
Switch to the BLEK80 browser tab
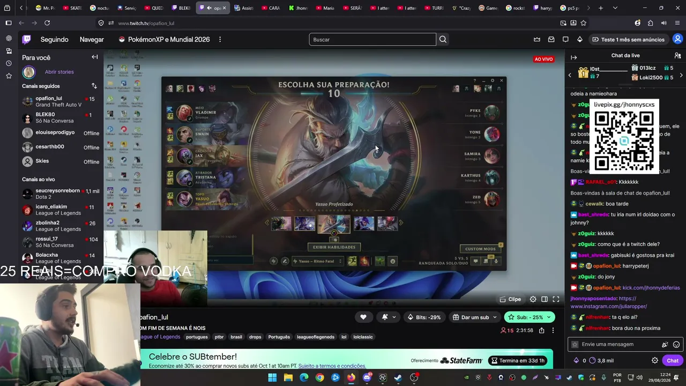click(182, 8)
